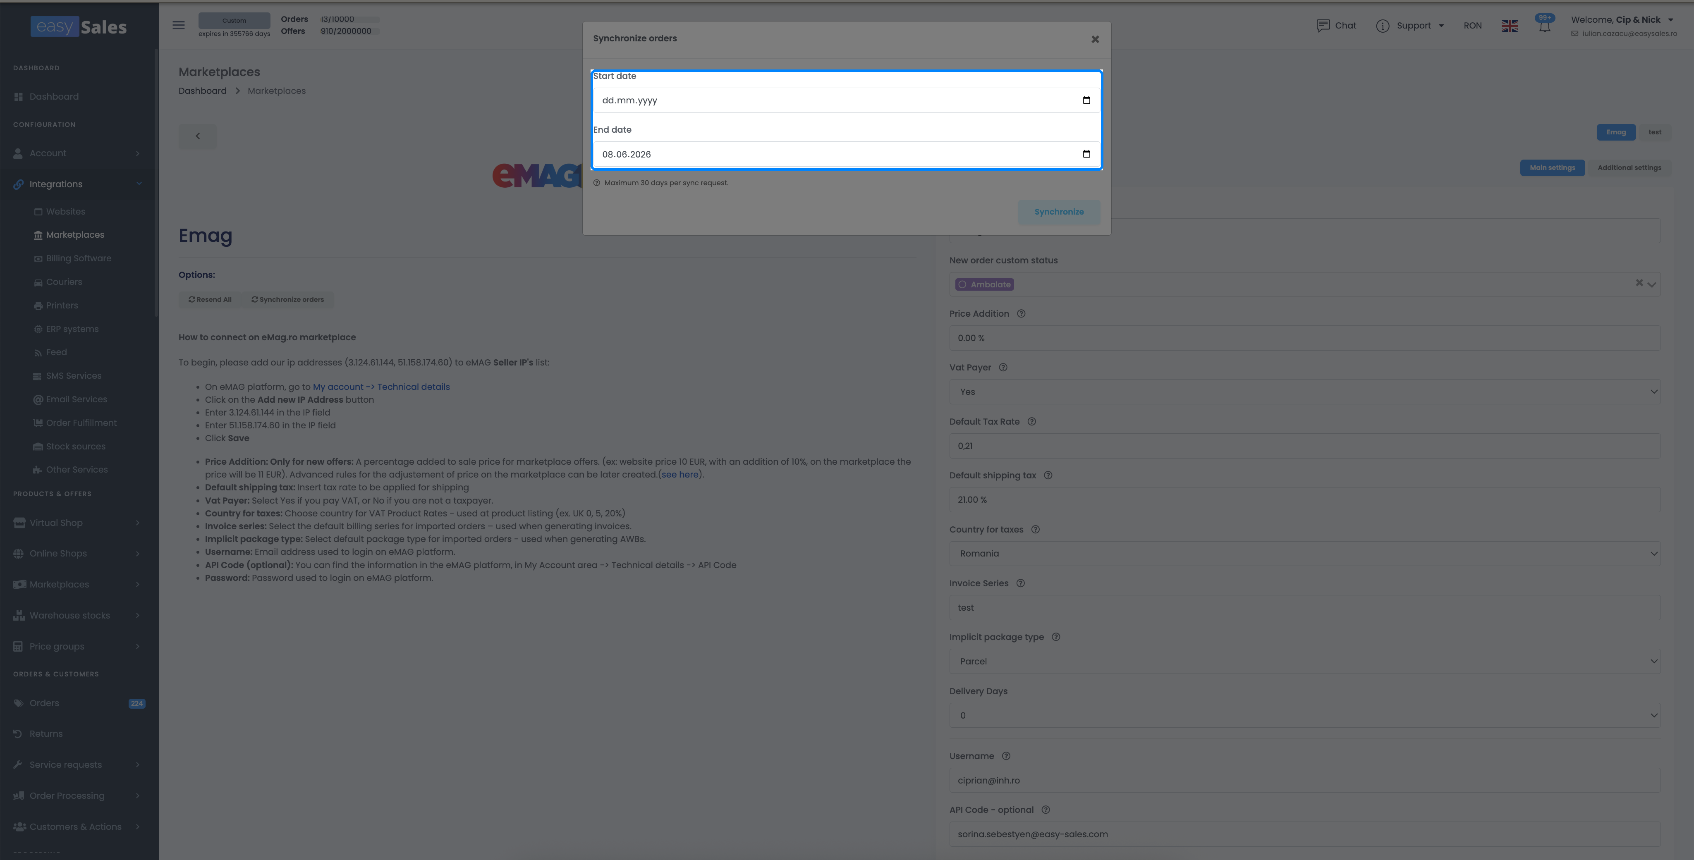
Task: Click the Stock sources icon
Action: coord(38,447)
